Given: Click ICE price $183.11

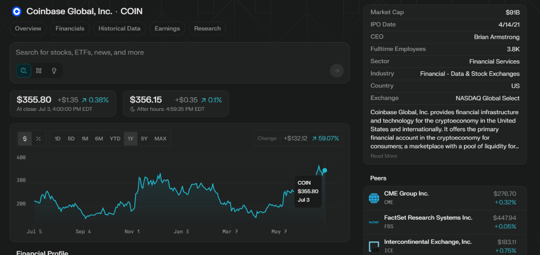Looking at the screenshot, I should click(507, 242).
